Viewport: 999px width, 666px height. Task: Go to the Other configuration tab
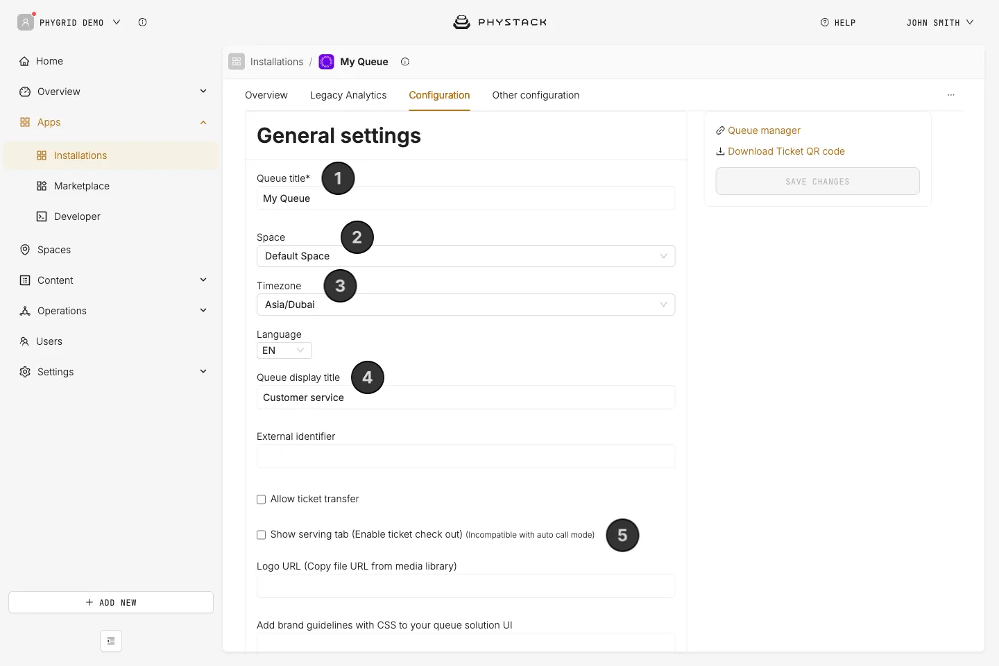[536, 95]
